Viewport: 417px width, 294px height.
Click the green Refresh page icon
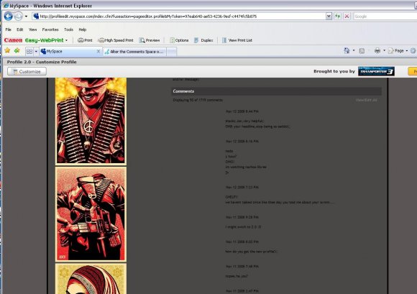pyautogui.click(x=337, y=17)
